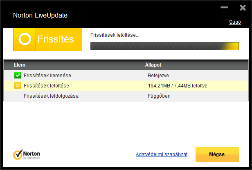Viewport: 252px width, 170px height.
Task: Click the green checkmark beside Frissítések keresése
Action: tap(18, 75)
